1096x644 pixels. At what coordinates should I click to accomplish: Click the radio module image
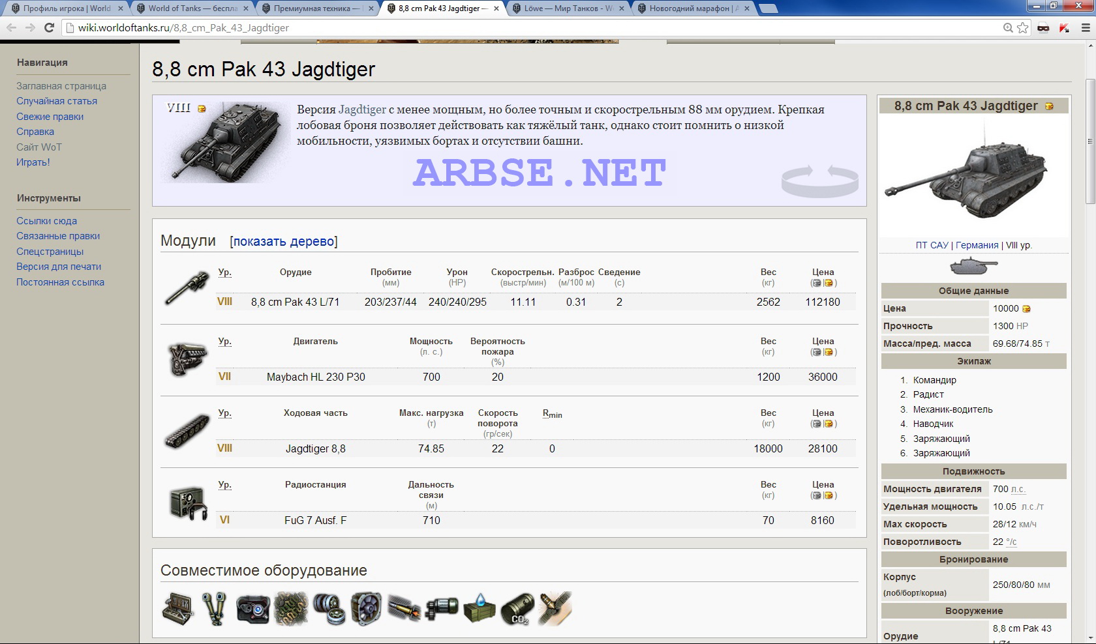click(188, 503)
